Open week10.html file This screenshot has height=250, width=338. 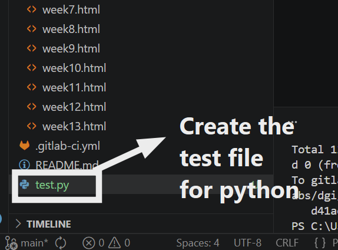(x=74, y=68)
